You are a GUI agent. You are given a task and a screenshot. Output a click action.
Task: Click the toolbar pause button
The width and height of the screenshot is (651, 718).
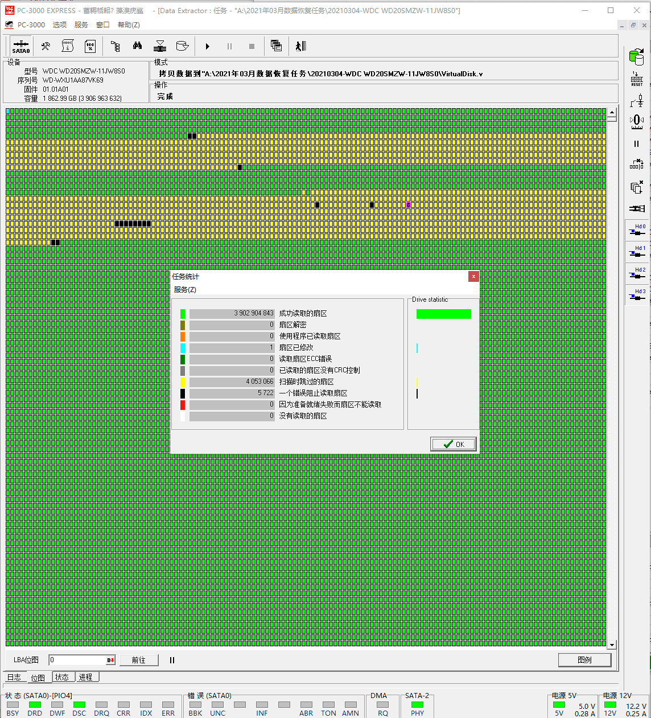[230, 46]
